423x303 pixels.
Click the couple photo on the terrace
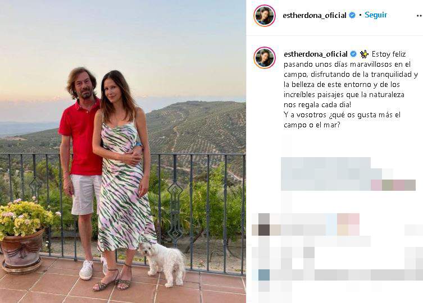tap(123, 151)
